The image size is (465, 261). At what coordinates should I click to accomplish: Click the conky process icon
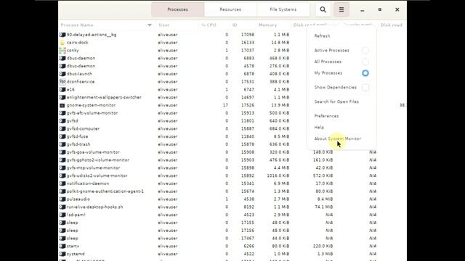point(62,50)
